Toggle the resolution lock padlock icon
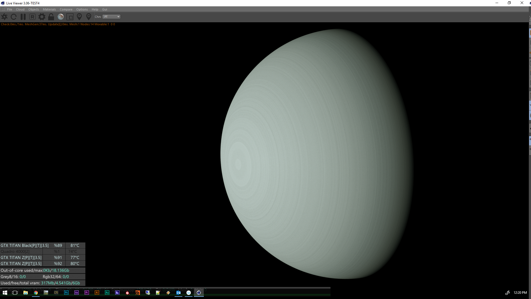This screenshot has width=531, height=299. (x=51, y=17)
